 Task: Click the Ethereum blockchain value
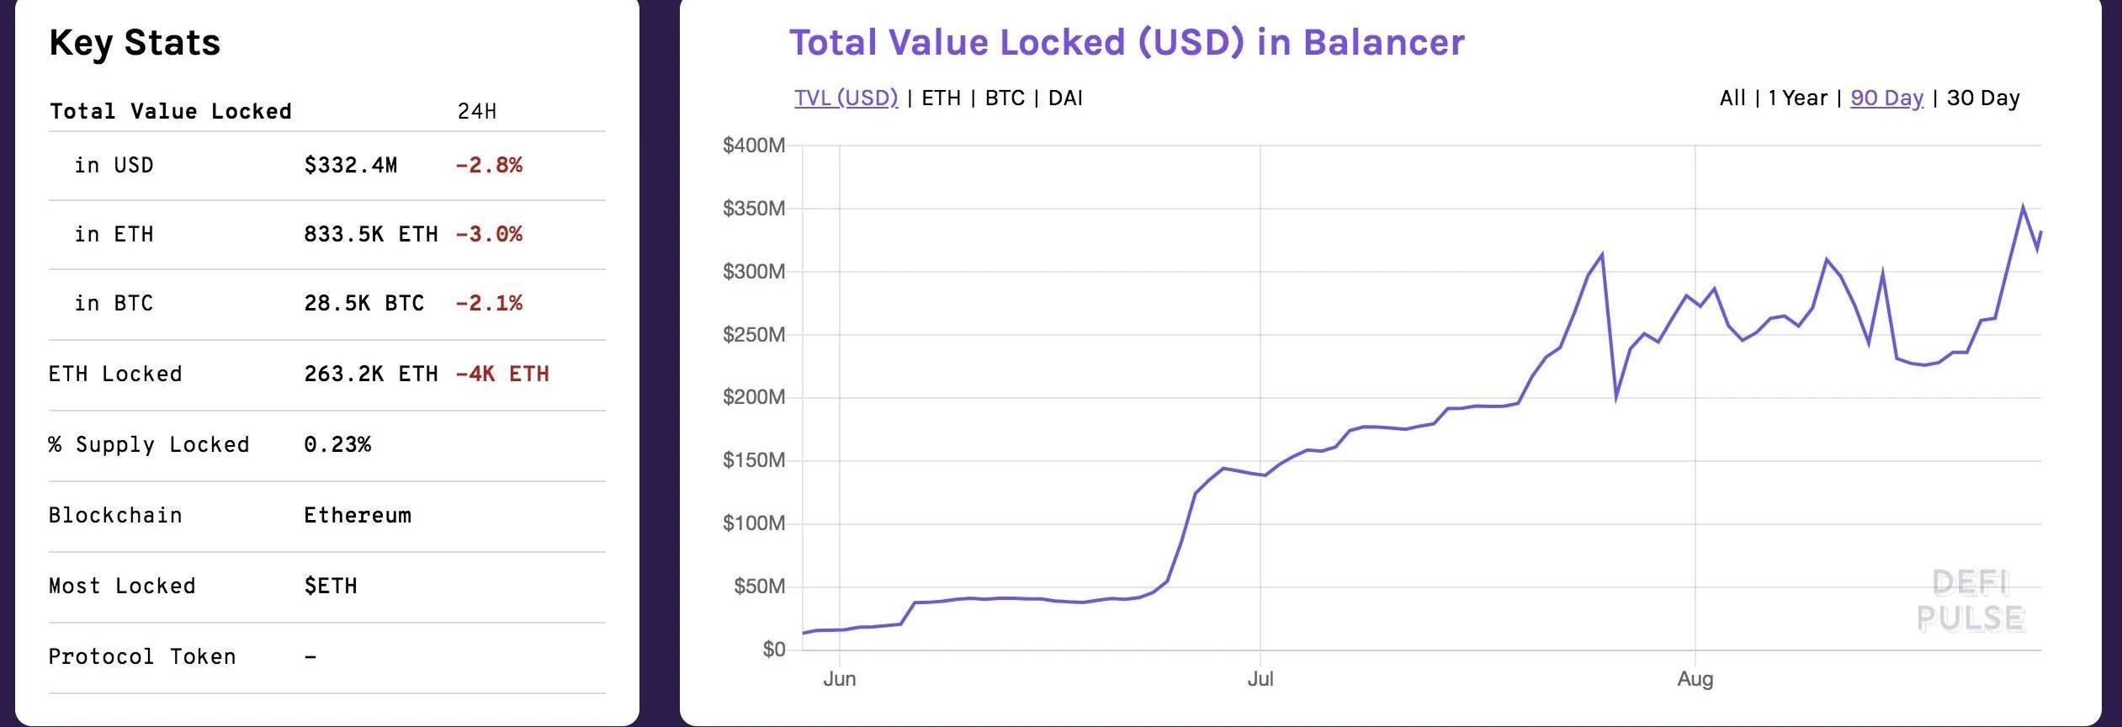pyautogui.click(x=358, y=515)
